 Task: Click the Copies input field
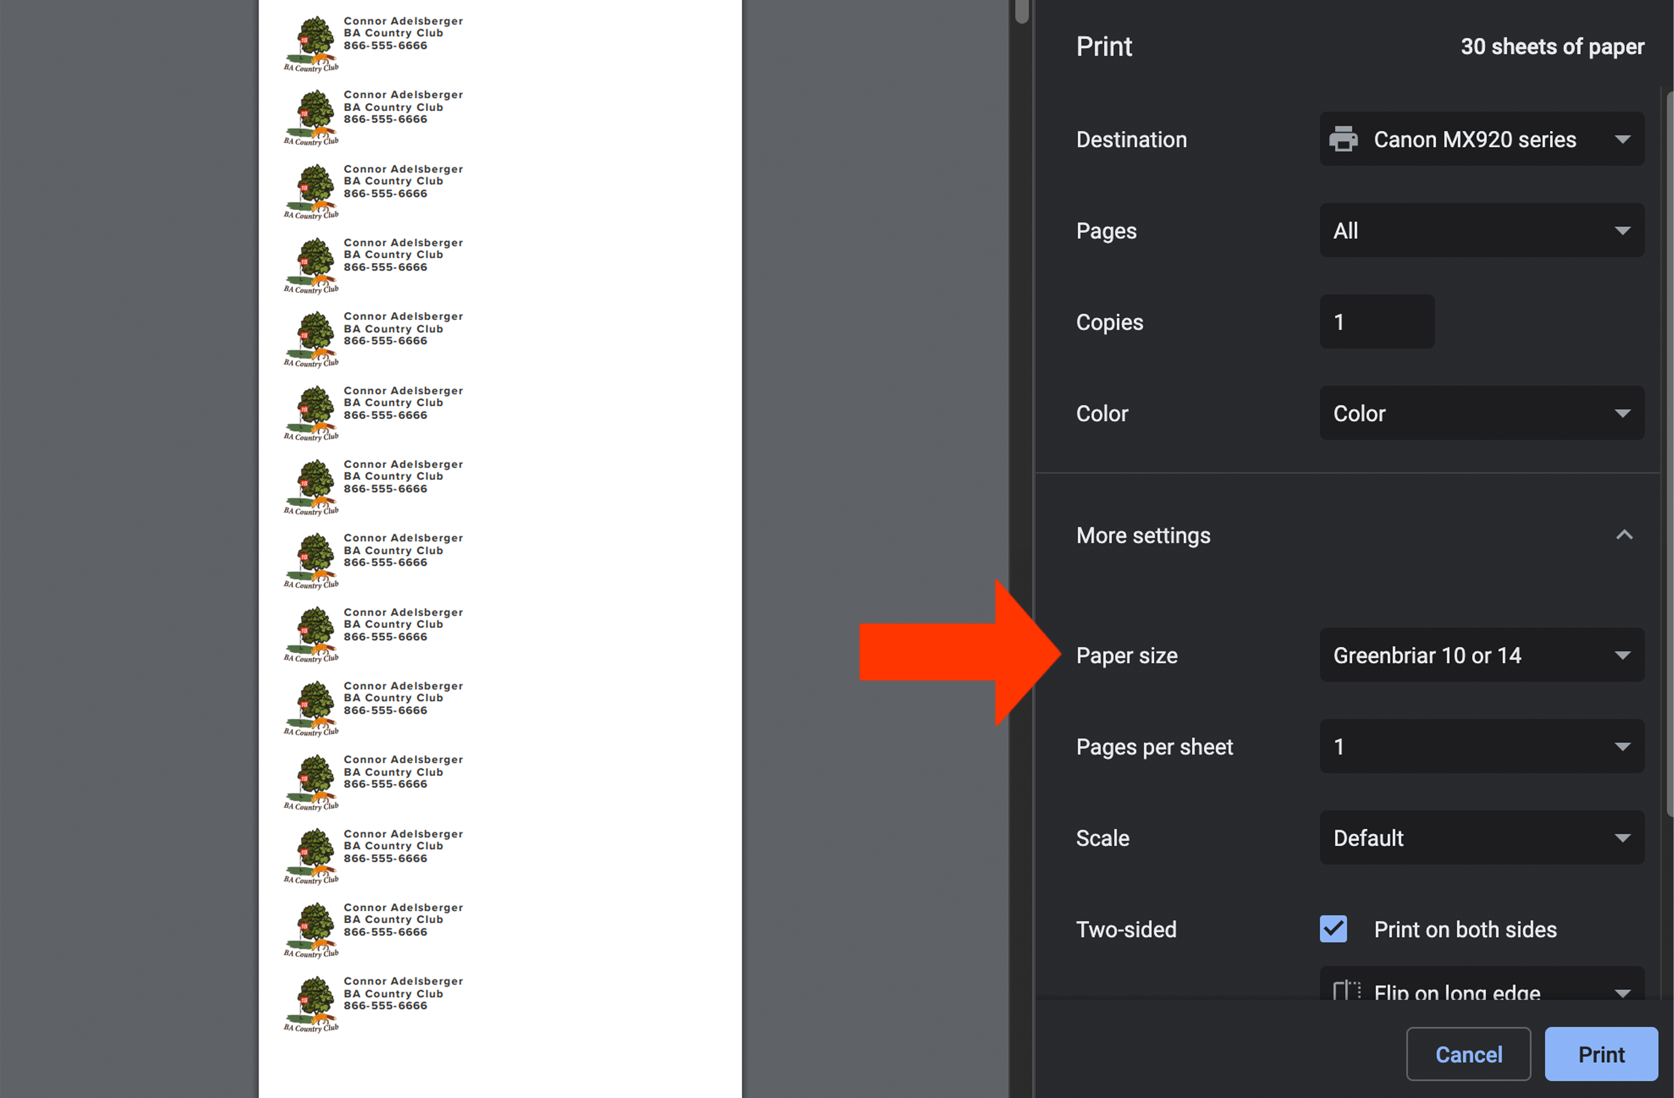click(x=1376, y=322)
